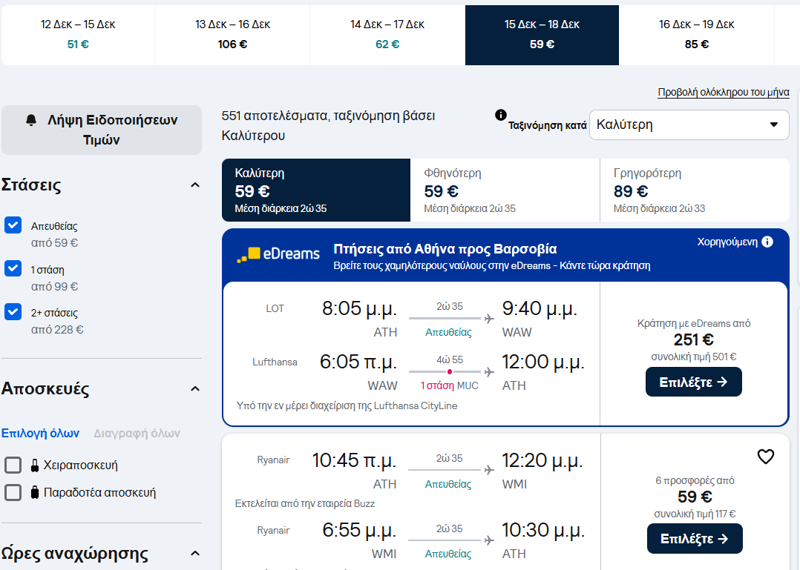
Task: Enable the Χειραποσκευή checkbox
Action: 13,465
